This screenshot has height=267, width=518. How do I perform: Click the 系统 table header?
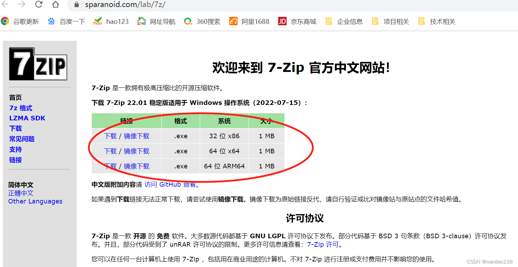click(x=224, y=121)
